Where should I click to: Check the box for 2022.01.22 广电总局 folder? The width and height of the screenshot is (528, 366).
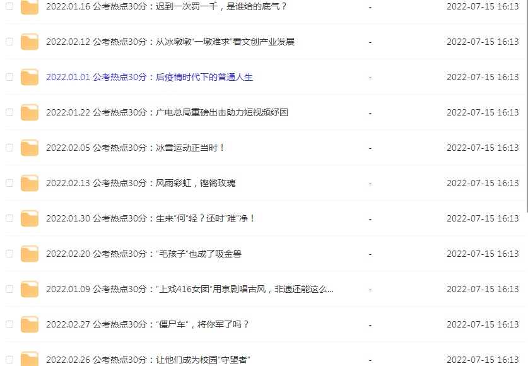(9, 112)
